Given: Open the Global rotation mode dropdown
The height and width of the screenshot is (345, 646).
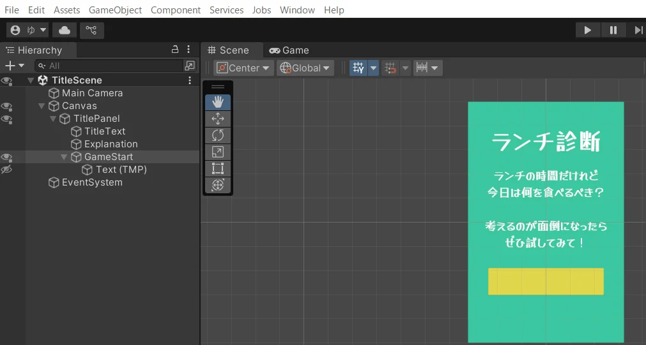Looking at the screenshot, I should point(305,68).
